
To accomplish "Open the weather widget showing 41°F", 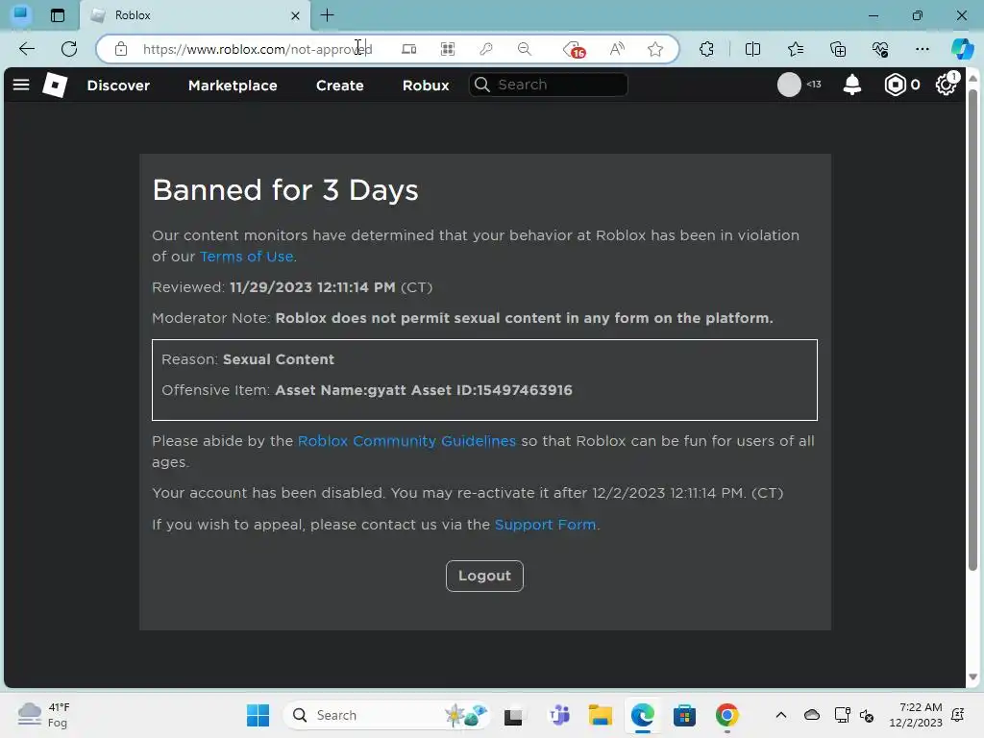I will pos(44,715).
